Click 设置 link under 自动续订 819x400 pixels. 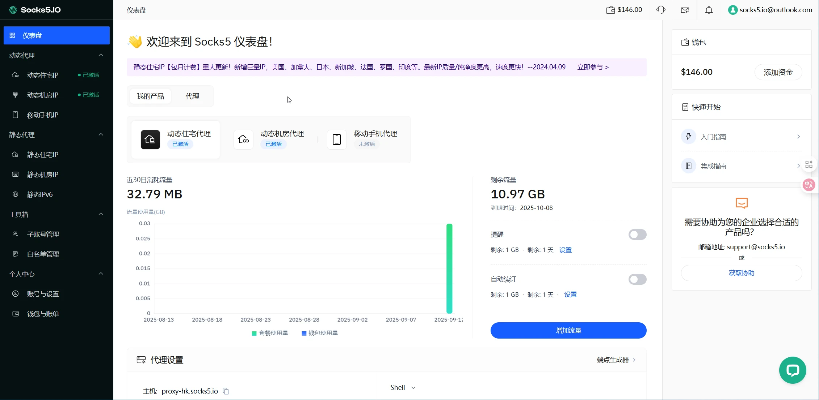pyautogui.click(x=570, y=295)
